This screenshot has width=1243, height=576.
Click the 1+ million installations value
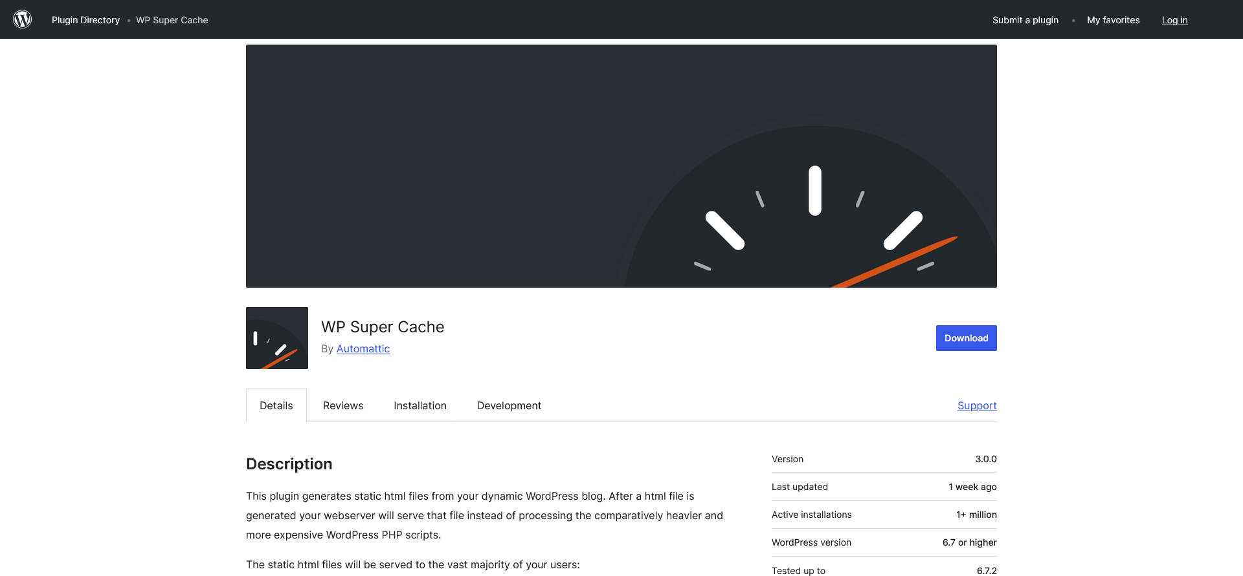point(976,515)
